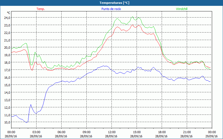Click the '23,0' y-axis value

coord(7,25)
